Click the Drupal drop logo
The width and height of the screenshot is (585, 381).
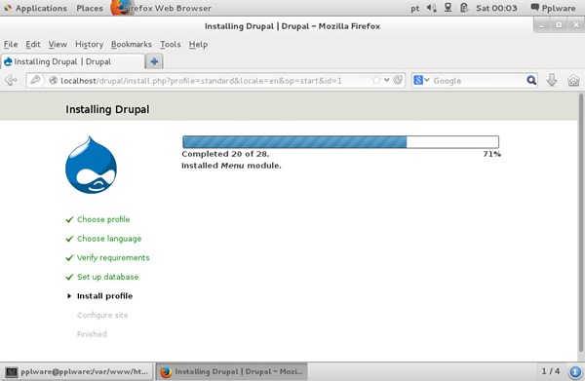91,165
